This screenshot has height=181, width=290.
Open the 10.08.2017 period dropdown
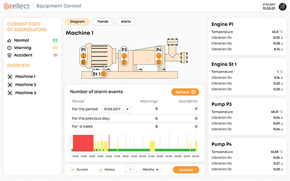pos(116,109)
